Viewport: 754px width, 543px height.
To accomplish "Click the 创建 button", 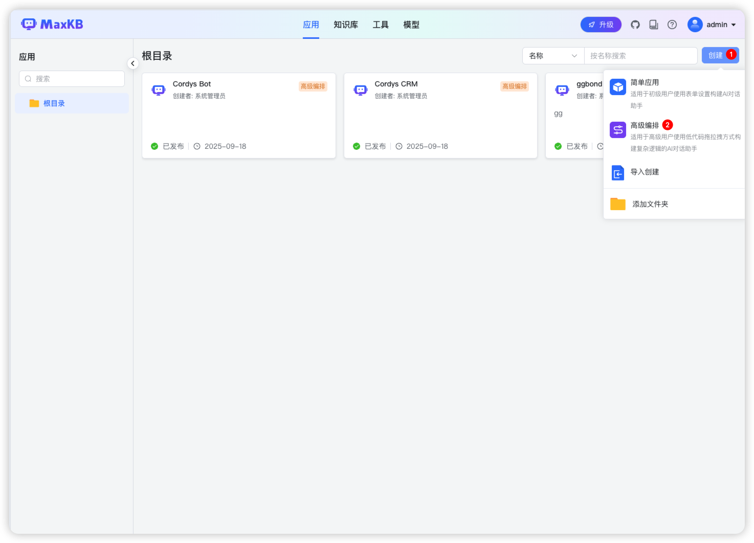I will coord(716,55).
